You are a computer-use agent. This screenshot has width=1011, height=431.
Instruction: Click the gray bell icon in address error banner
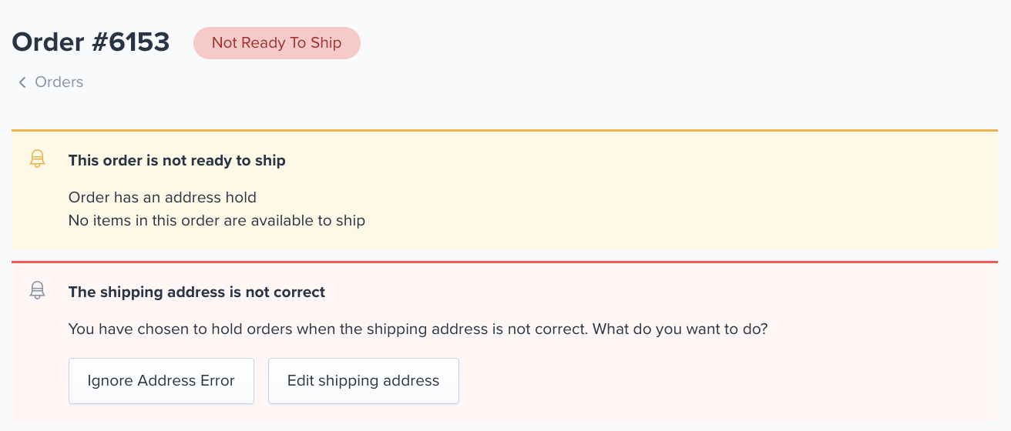pos(37,290)
